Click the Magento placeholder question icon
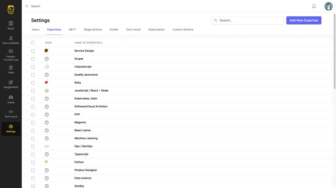Viewport: 336px width, 188px height. pyautogui.click(x=47, y=122)
